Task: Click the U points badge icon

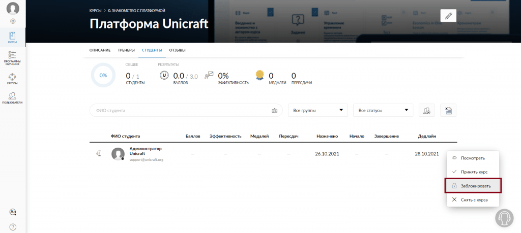Action: click(164, 75)
